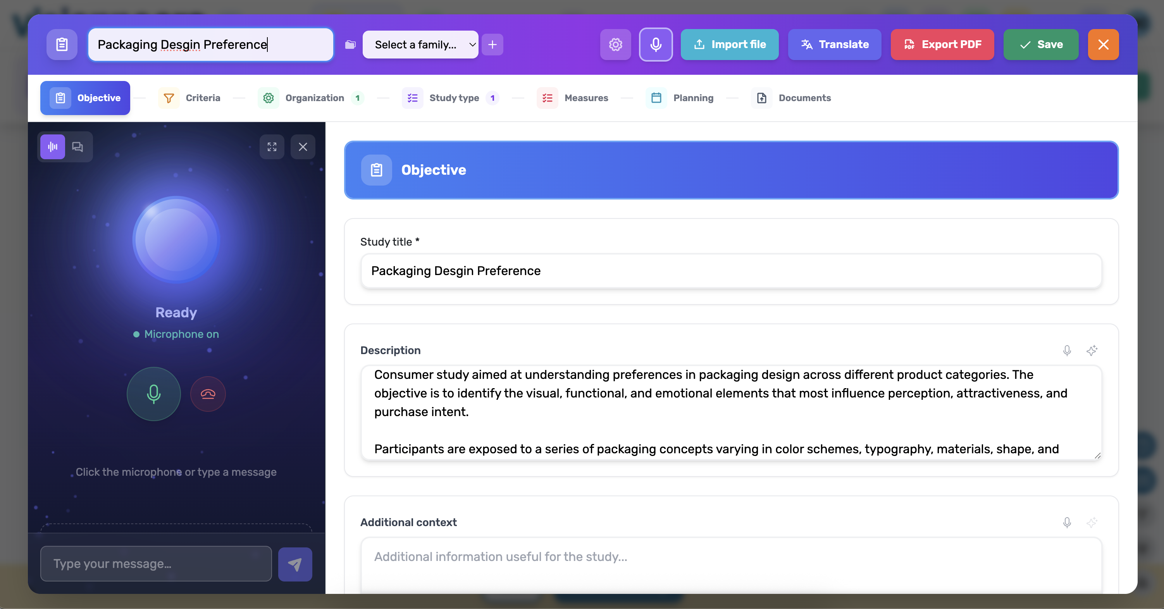Open the Select a family dropdown
The image size is (1164, 609).
(420, 44)
